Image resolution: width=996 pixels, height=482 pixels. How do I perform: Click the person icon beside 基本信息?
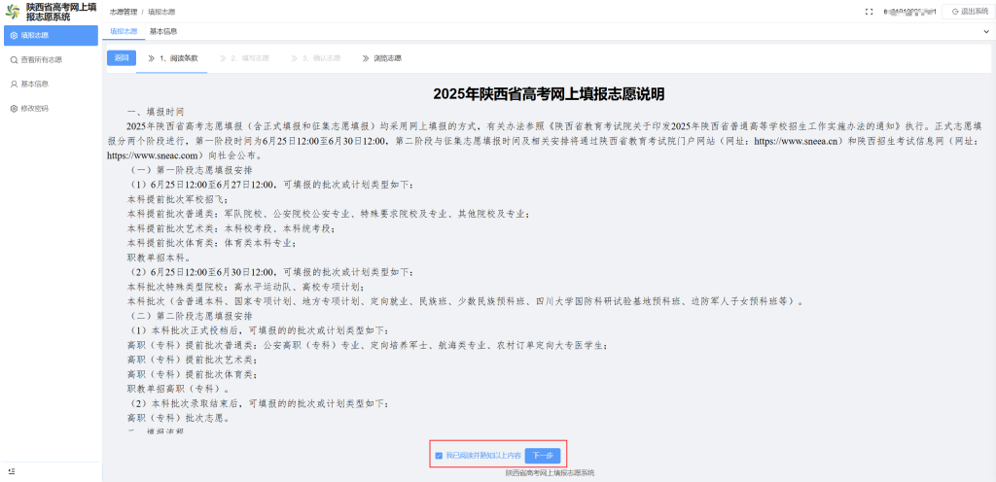click(13, 84)
